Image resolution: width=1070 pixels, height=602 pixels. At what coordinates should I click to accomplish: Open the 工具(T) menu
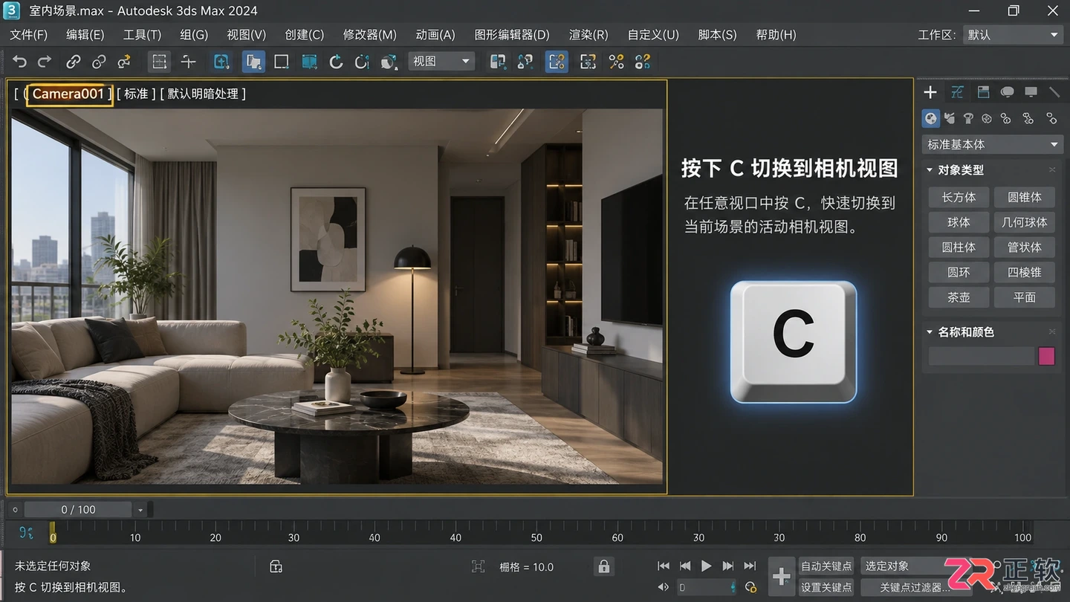pyautogui.click(x=142, y=35)
